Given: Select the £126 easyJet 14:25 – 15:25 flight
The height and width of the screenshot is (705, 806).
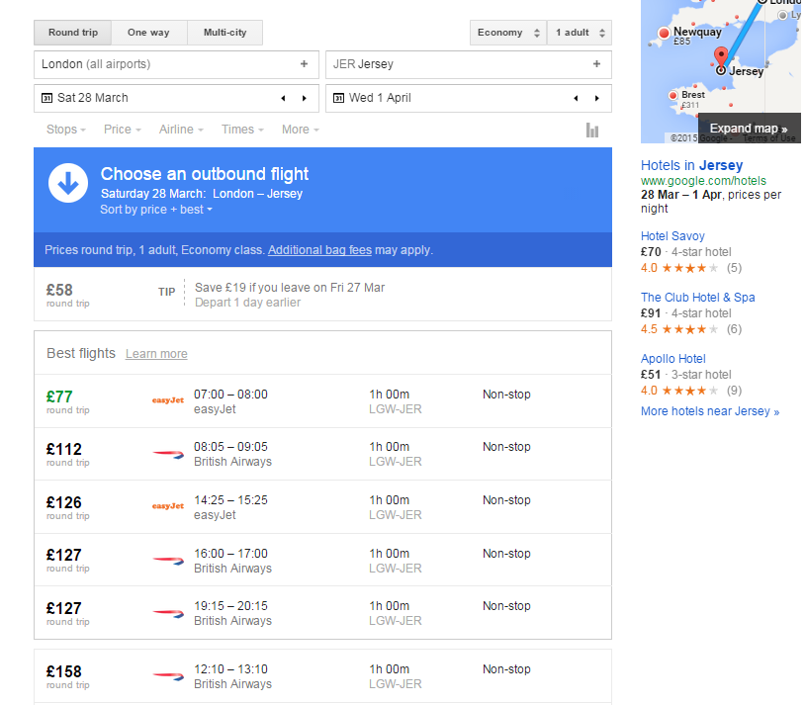Looking at the screenshot, I should tap(322, 507).
